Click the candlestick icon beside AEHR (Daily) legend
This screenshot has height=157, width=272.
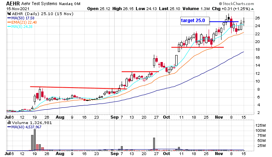coord(9,14)
